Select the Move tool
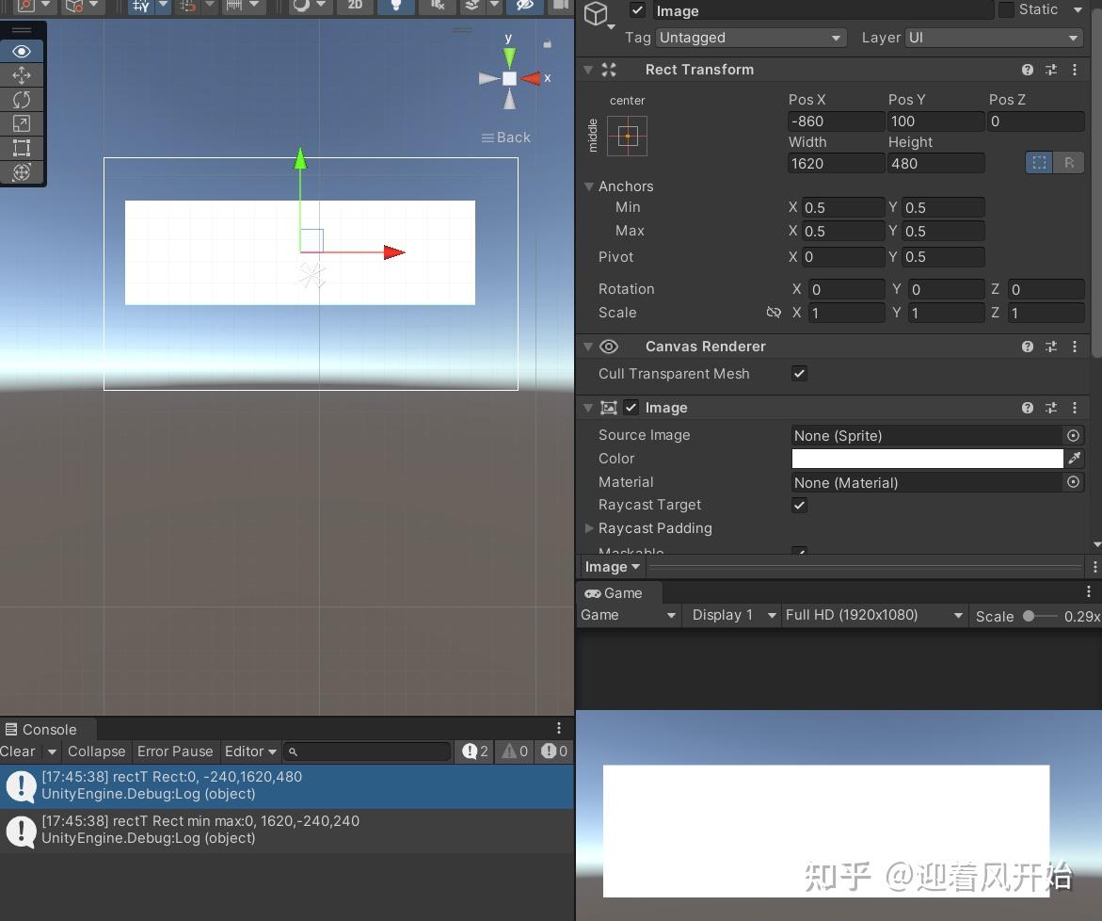This screenshot has height=921, width=1102. coord(23,75)
